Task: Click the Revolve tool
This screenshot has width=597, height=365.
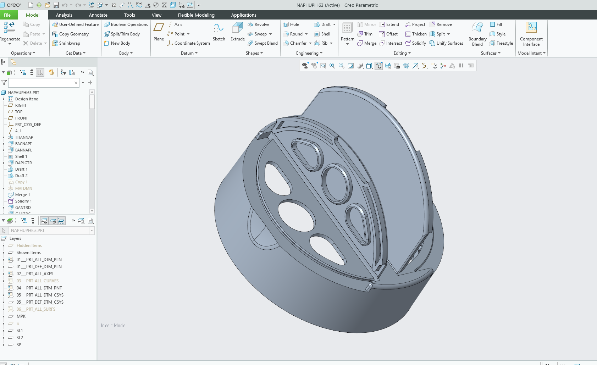Action: point(259,24)
